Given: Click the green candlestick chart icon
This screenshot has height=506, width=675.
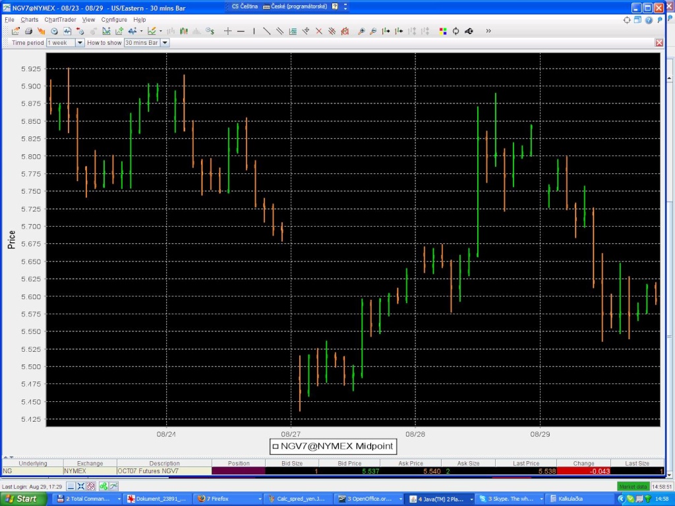Looking at the screenshot, I should (184, 31).
